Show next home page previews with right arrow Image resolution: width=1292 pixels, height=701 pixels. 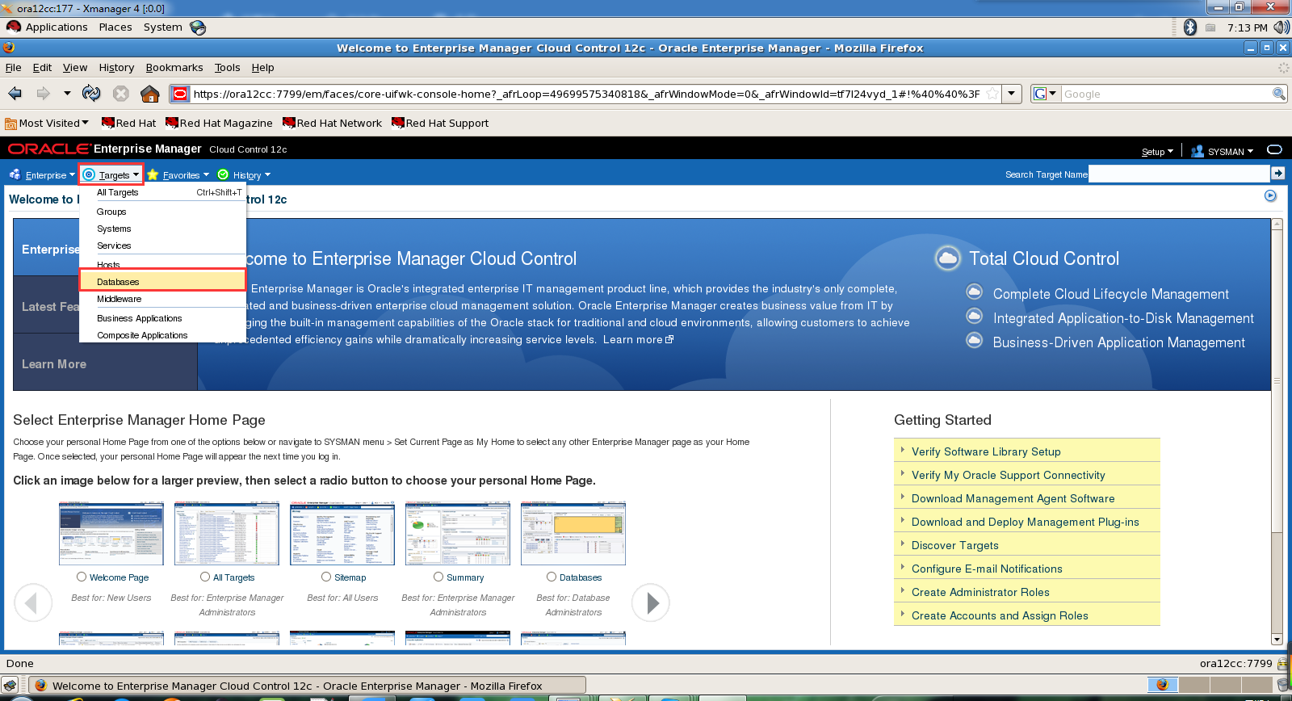tap(651, 602)
